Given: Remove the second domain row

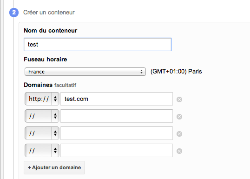Looking at the screenshot, I should click(179, 117).
